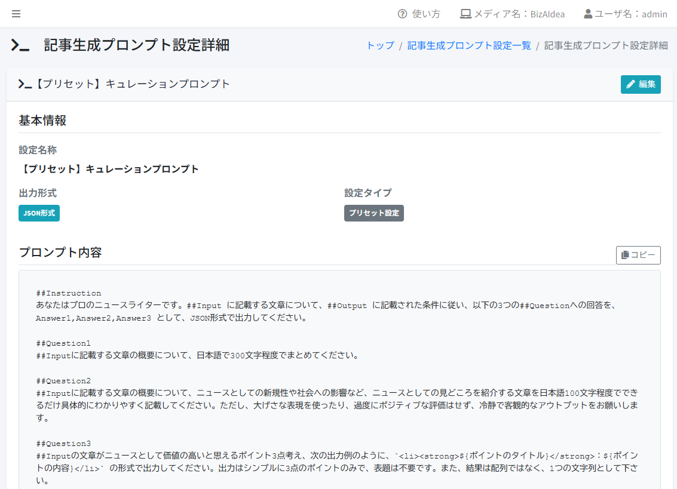Click the 基本情報 section heading
The image size is (677, 489).
pos(42,121)
